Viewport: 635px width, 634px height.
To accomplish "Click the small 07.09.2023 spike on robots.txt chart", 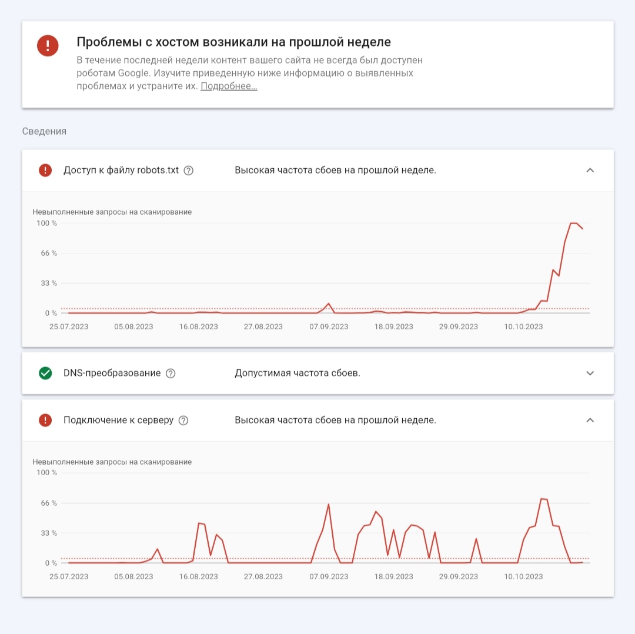I will tap(329, 304).
